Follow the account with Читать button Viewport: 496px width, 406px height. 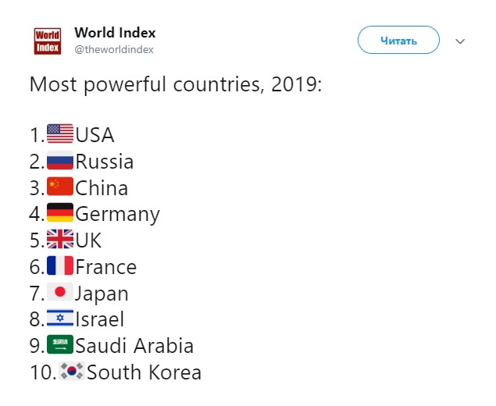point(398,40)
